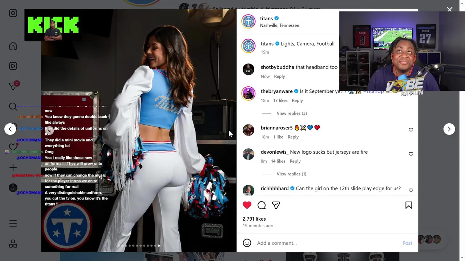The height and width of the screenshot is (261, 465).
Task: Click the Add a comment field
Action: [327, 243]
